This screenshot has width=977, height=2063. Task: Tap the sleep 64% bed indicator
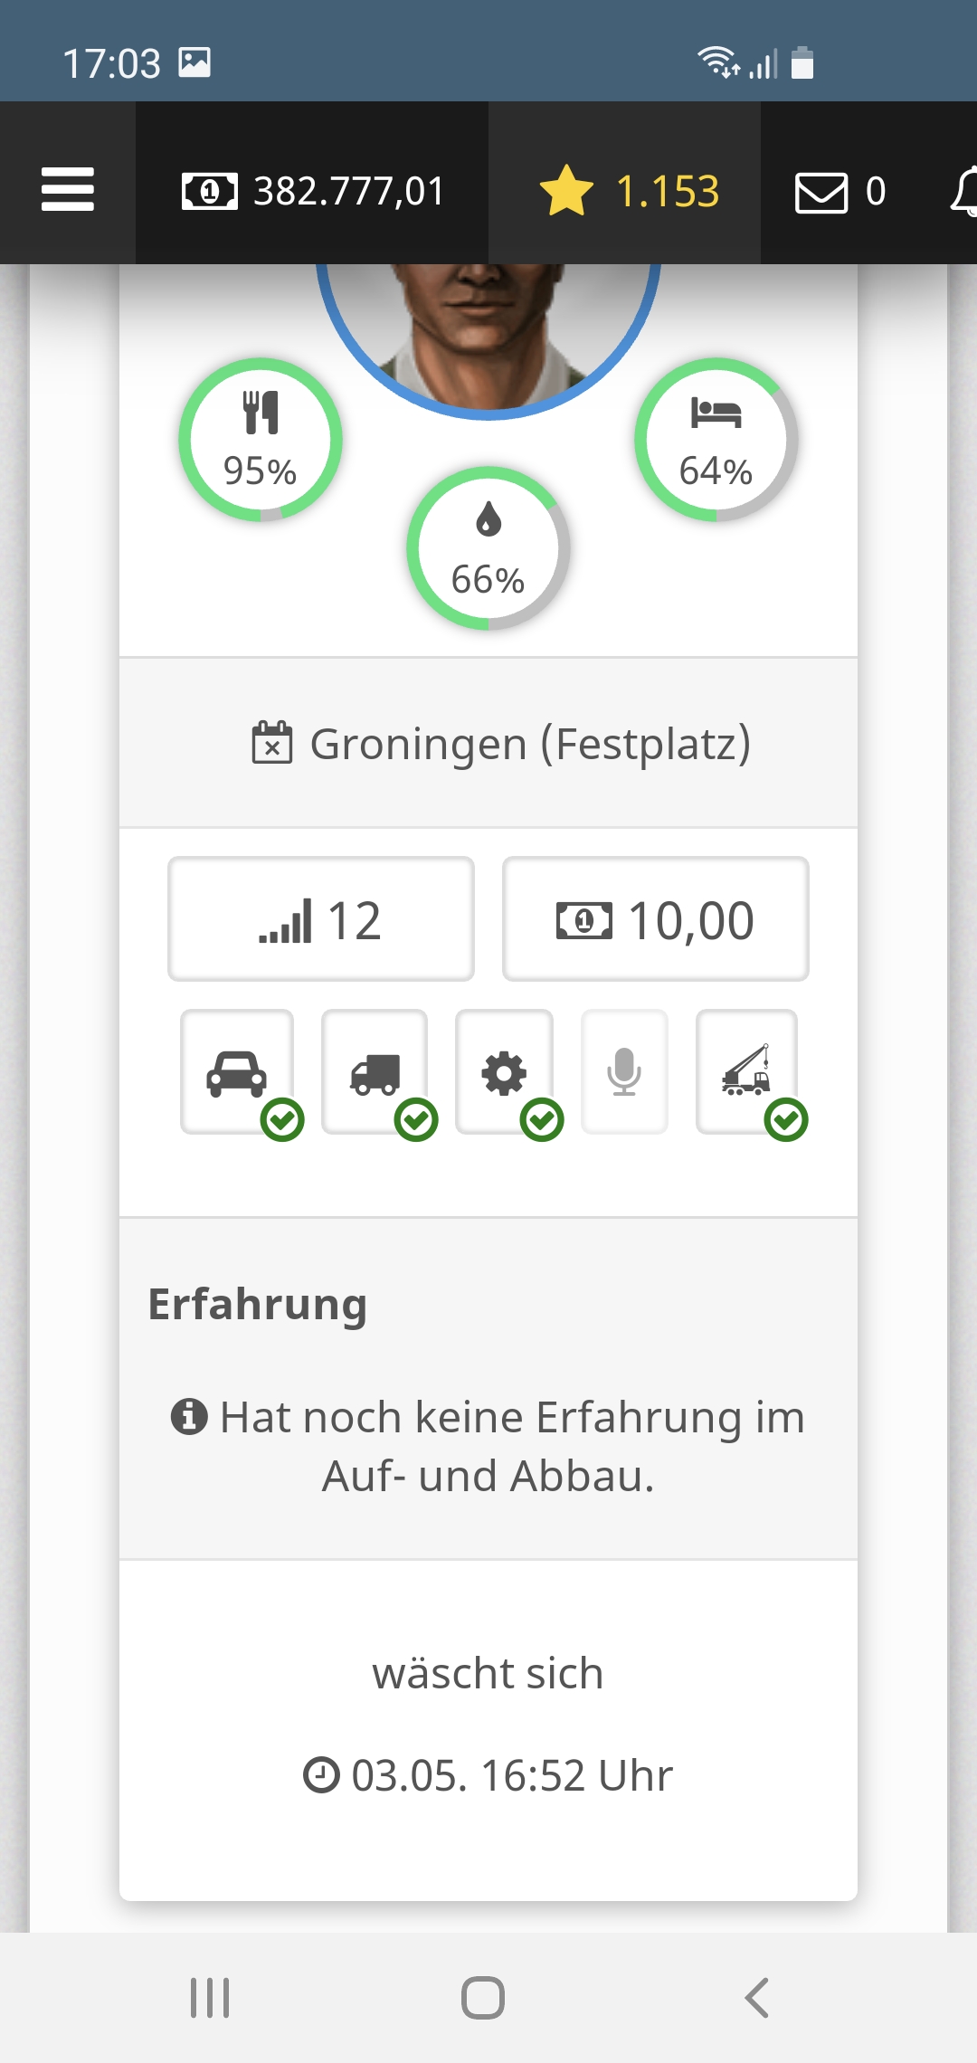coord(716,440)
